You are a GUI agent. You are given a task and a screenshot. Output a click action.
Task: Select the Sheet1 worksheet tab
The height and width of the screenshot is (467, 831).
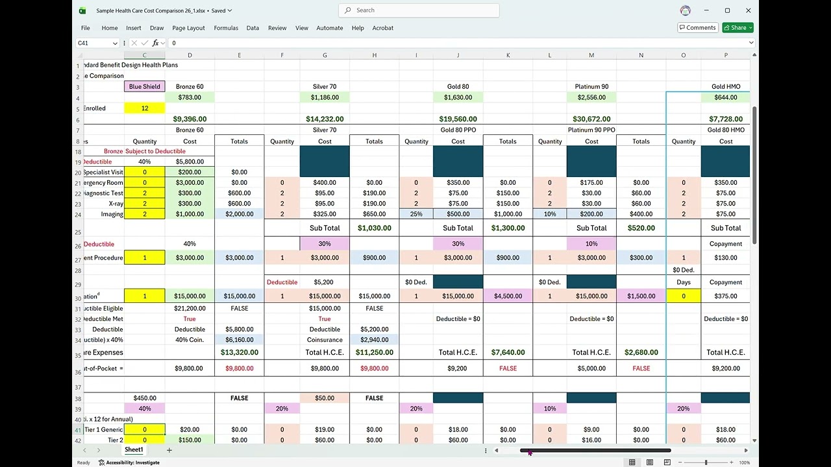click(x=134, y=450)
